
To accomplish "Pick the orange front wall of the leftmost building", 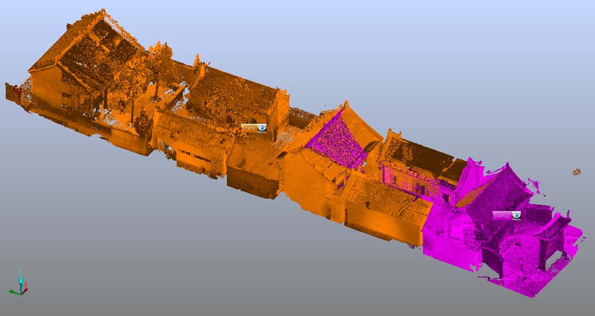I will pos(48,89).
